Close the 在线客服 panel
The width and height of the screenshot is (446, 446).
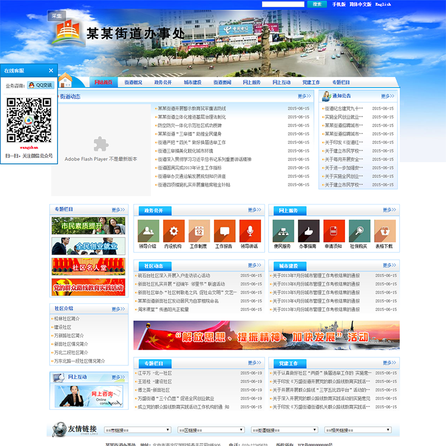(x=51, y=71)
